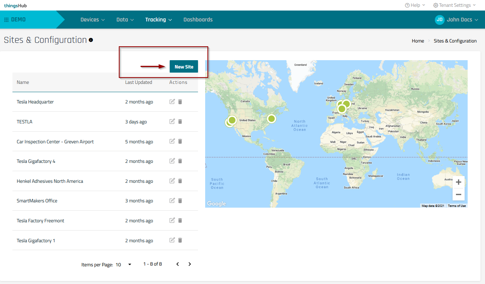Screen dimensions: 485x284
Task: Edit the Tesla Headquarter site
Action: [172, 102]
